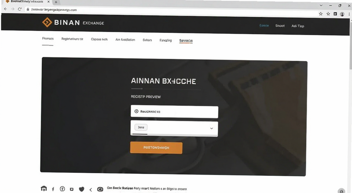
Task: Click the Adi Tlop header link
Action: tap(298, 26)
